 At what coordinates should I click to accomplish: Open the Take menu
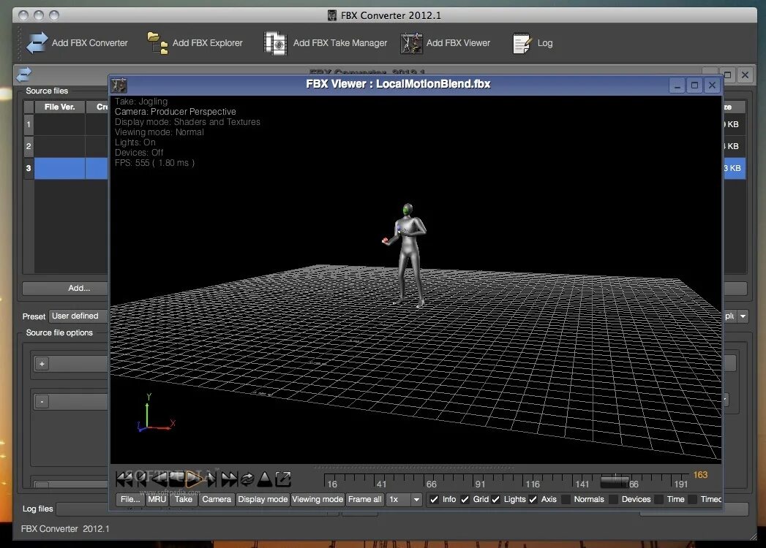coord(184,499)
